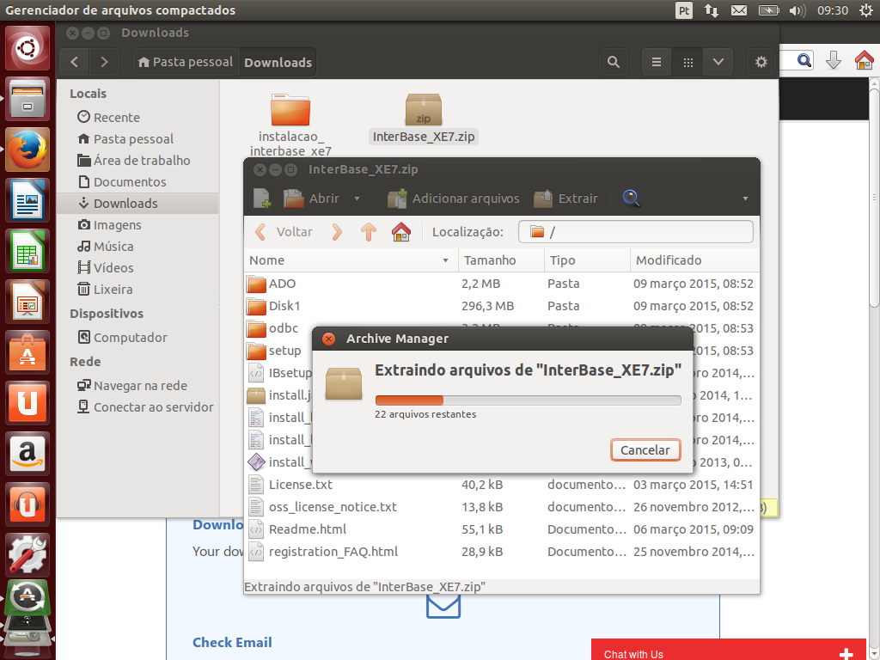Expand the Abrir dropdown arrow
Image resolution: width=880 pixels, height=660 pixels.
click(x=357, y=199)
